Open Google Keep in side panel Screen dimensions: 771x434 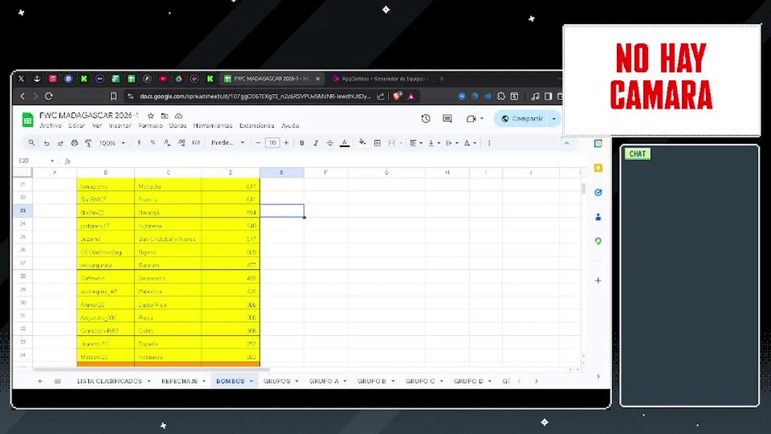(598, 168)
